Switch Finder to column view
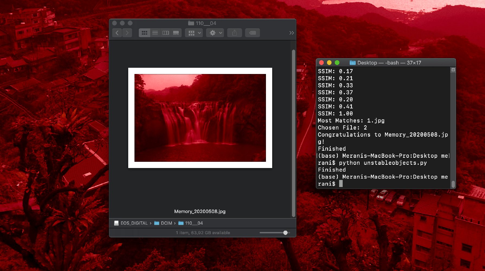 pos(165,33)
